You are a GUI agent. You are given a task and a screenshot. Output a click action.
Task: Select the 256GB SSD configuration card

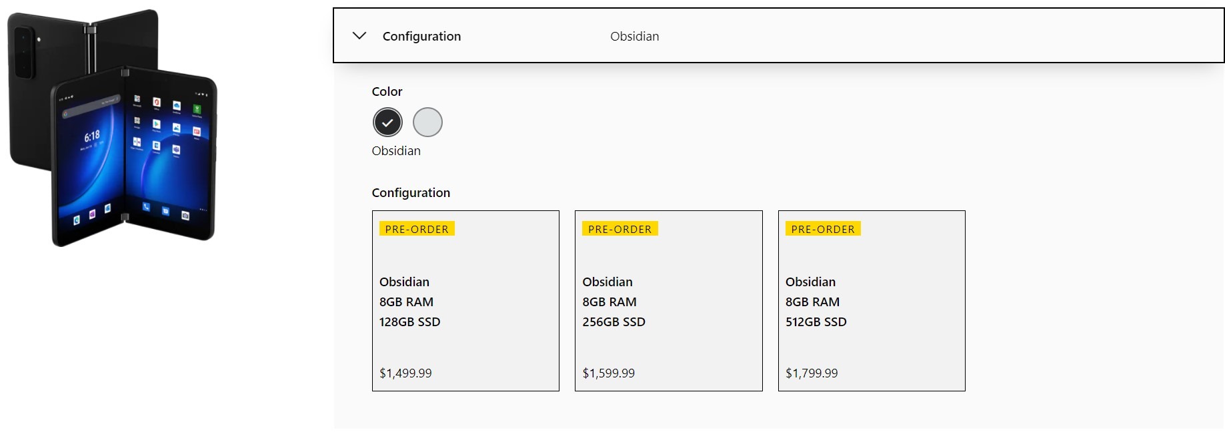pos(668,301)
